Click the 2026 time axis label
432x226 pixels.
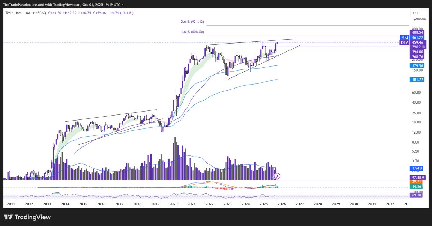point(282,204)
